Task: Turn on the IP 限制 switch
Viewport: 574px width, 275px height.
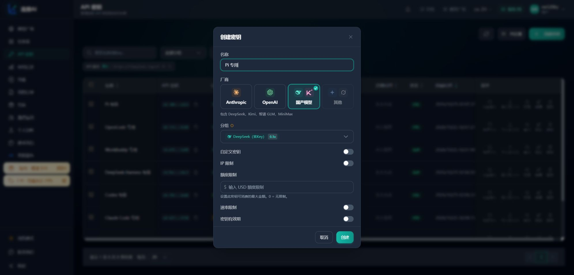Action: click(348, 163)
